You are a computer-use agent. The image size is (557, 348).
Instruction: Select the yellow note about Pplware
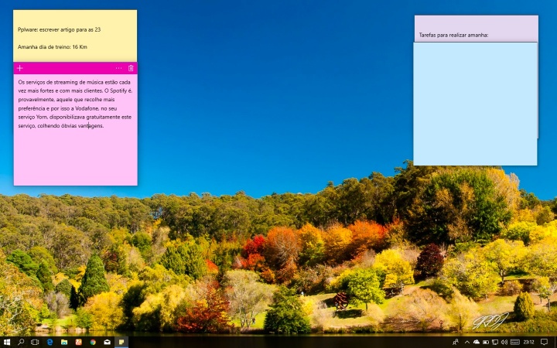tap(75, 37)
